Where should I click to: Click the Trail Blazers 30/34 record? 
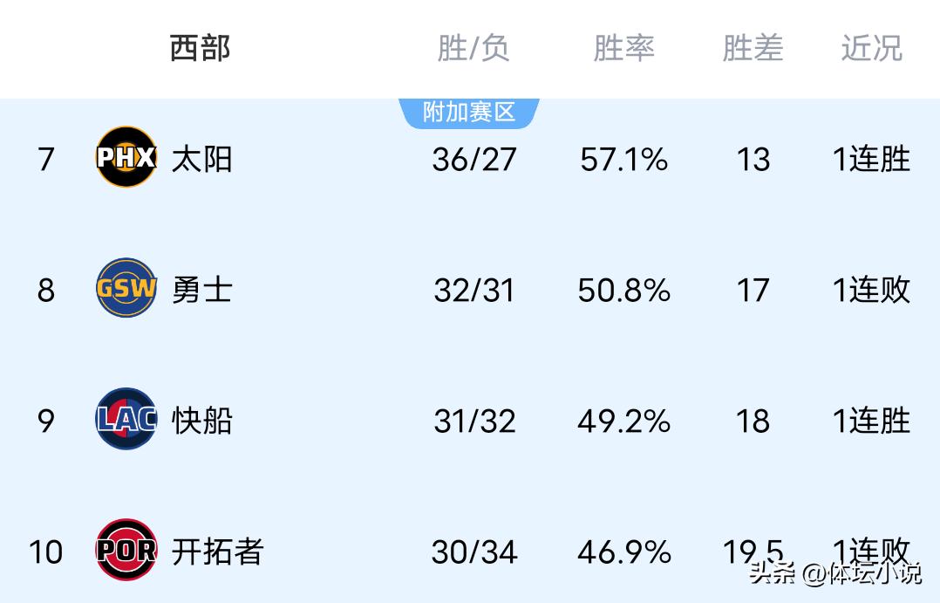(x=474, y=552)
